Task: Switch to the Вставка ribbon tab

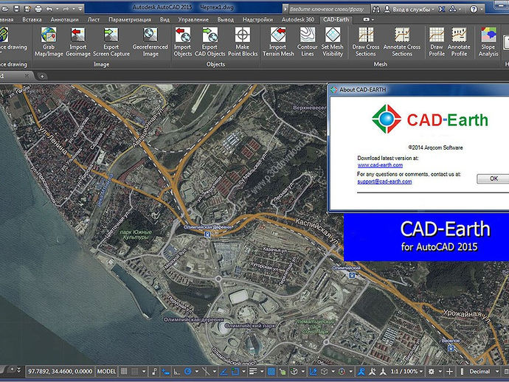Action: pyautogui.click(x=32, y=19)
